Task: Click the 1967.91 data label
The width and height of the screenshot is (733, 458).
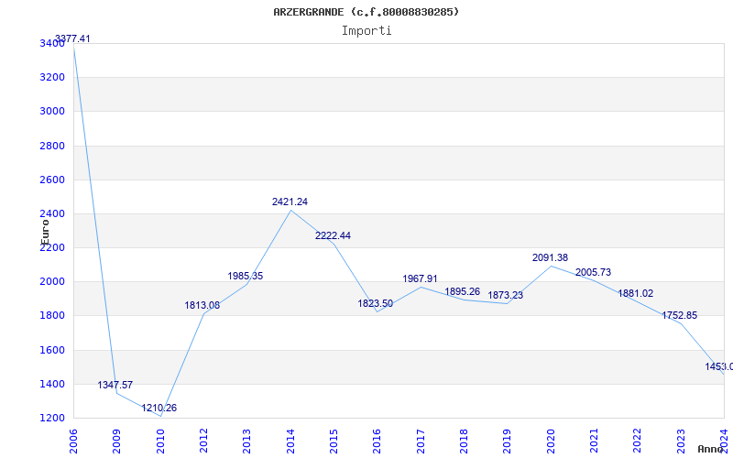Action: tap(420, 279)
